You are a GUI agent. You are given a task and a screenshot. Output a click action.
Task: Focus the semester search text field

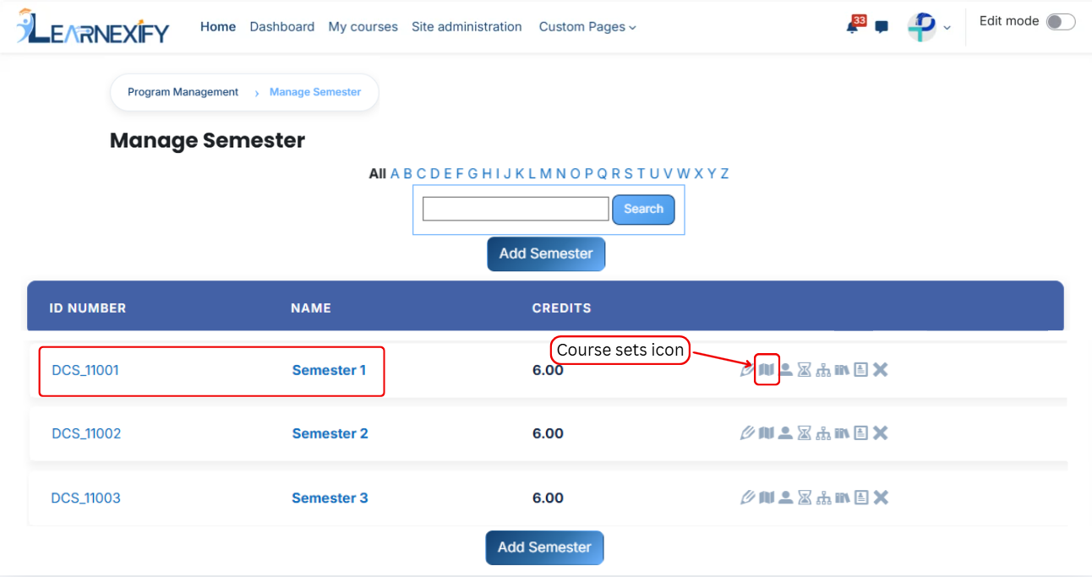(516, 209)
